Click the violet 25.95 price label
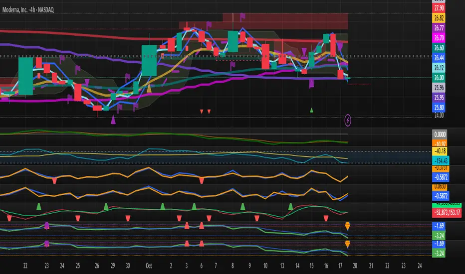This screenshot has height=274, width=465. [x=439, y=98]
